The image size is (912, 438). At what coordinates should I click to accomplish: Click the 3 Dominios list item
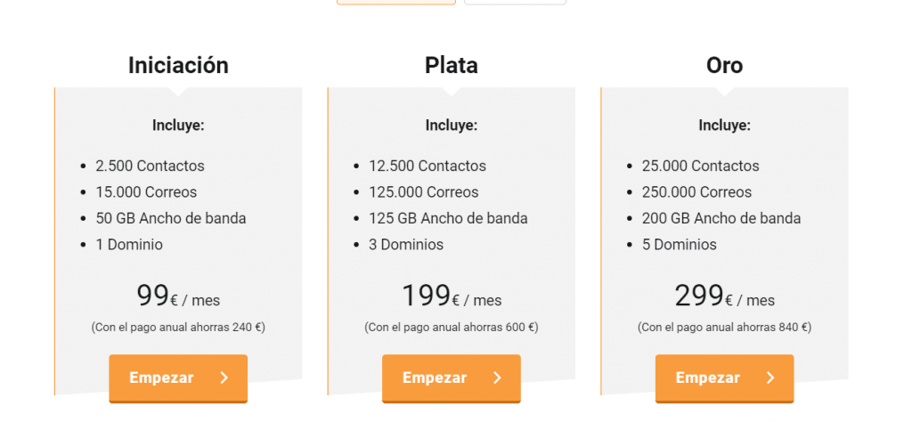[406, 244]
